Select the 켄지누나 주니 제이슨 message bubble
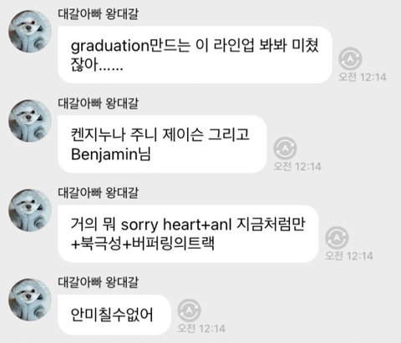 [162, 144]
